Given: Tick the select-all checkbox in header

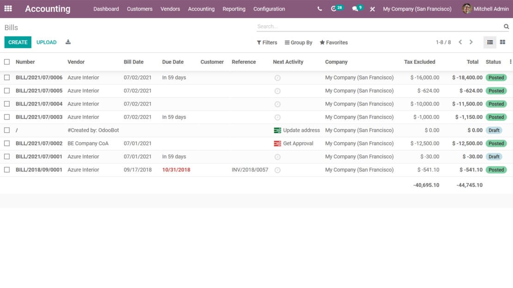Looking at the screenshot, I should pos(7,62).
